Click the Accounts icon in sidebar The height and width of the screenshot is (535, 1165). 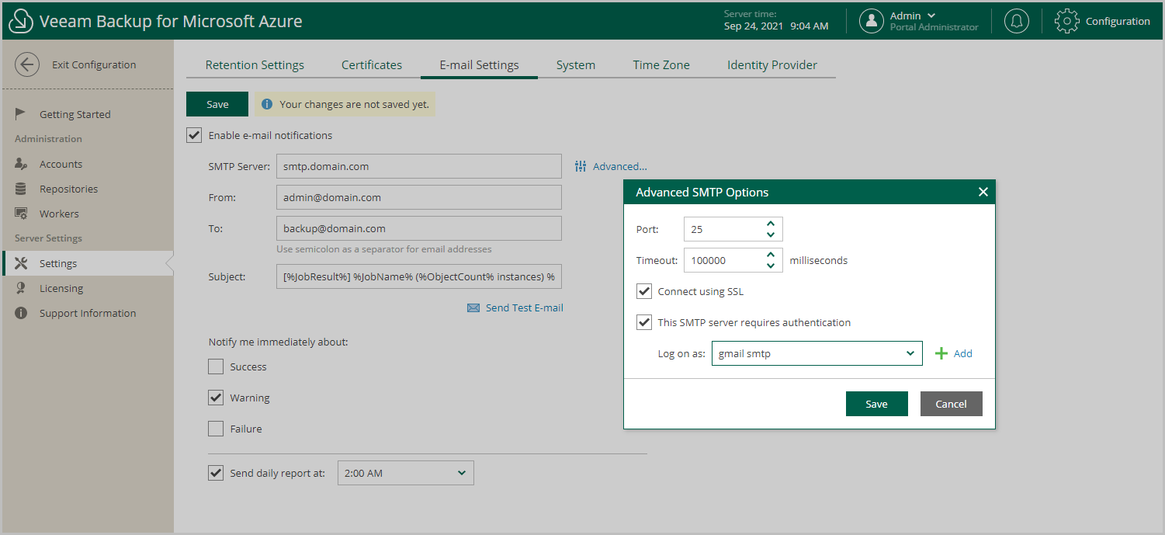point(22,164)
